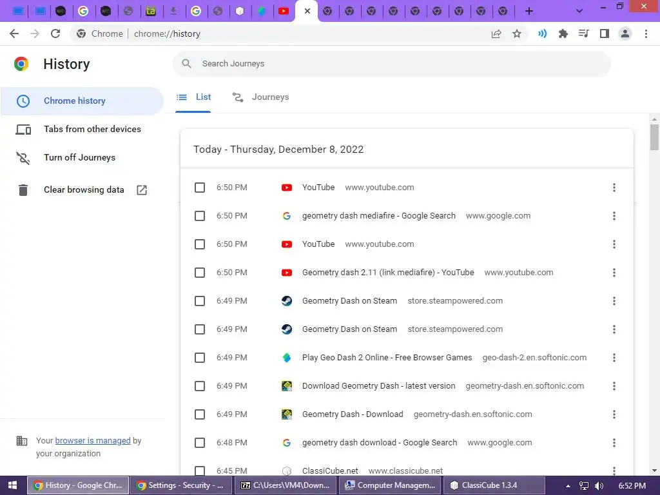The height and width of the screenshot is (495, 660).
Task: Toggle the Chrome side panel icon
Action: [x=605, y=34]
